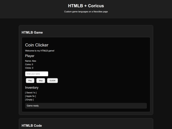Click the Inventory heading
172x129 pixels.
click(32, 88)
